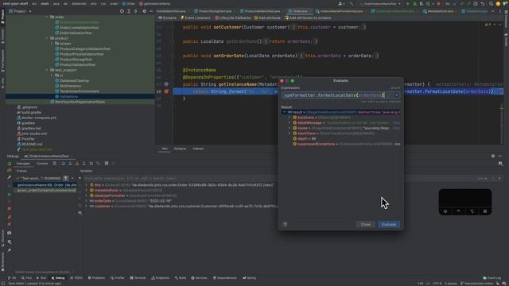Collapse the order folder in project tree
Image resolution: width=509 pixels, height=286 pixels.
47,17
